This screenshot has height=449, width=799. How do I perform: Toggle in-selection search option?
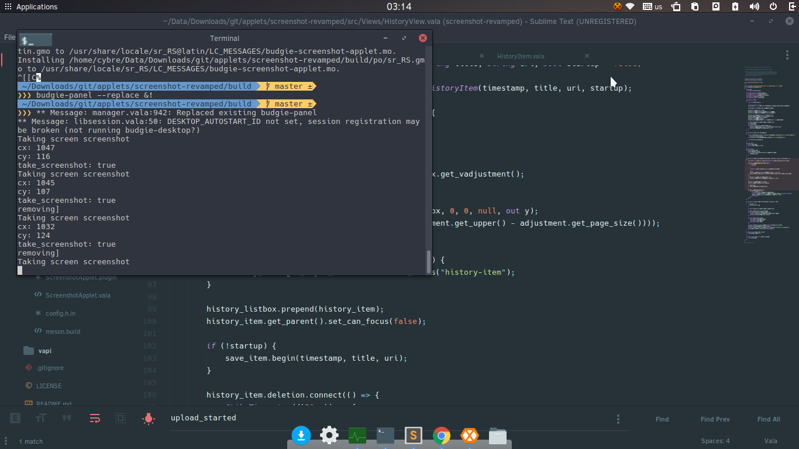pyautogui.click(x=120, y=419)
